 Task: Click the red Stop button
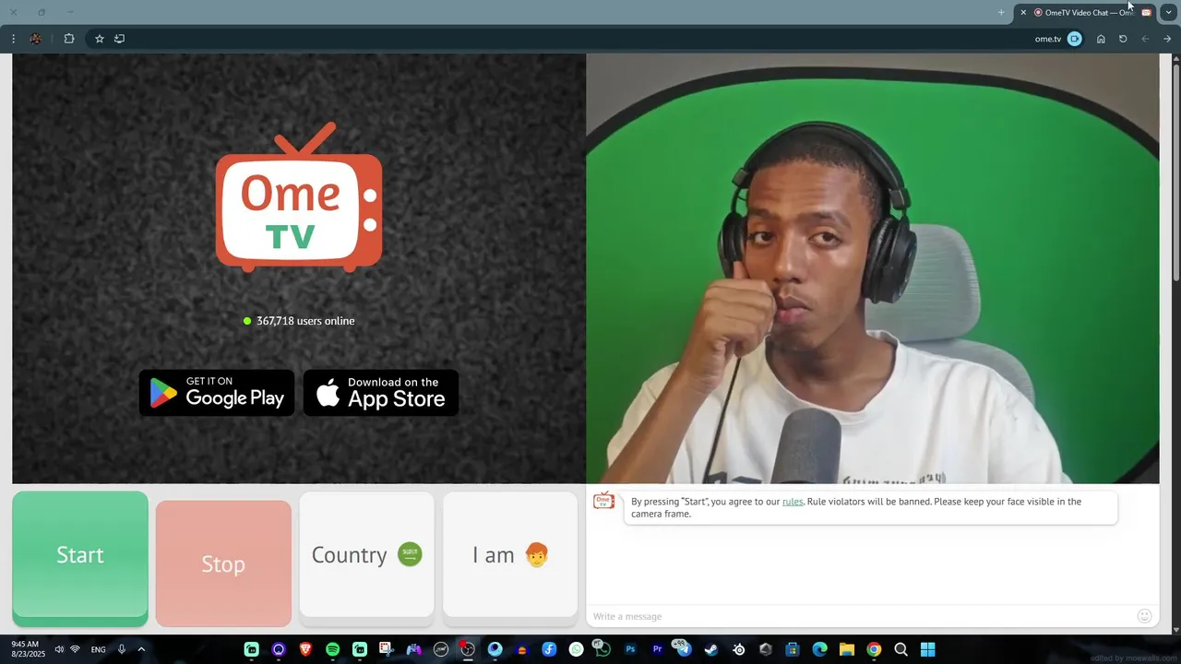[x=223, y=563]
